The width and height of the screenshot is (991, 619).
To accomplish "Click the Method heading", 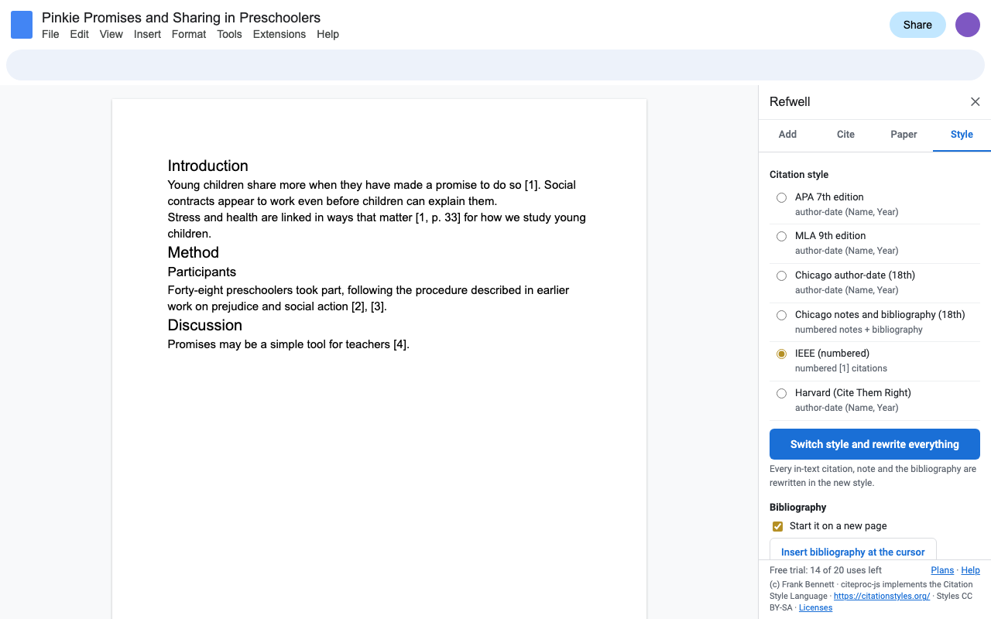I will pyautogui.click(x=194, y=252).
